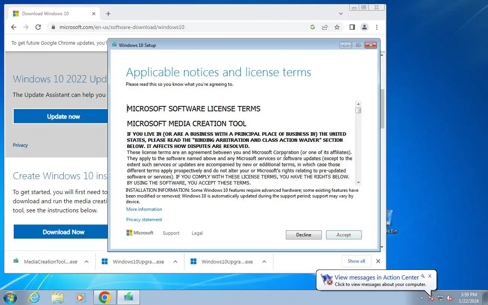This screenshot has height=305, width=488.
Task: Open Windows Explorer from taskbar
Action: (x=58, y=297)
